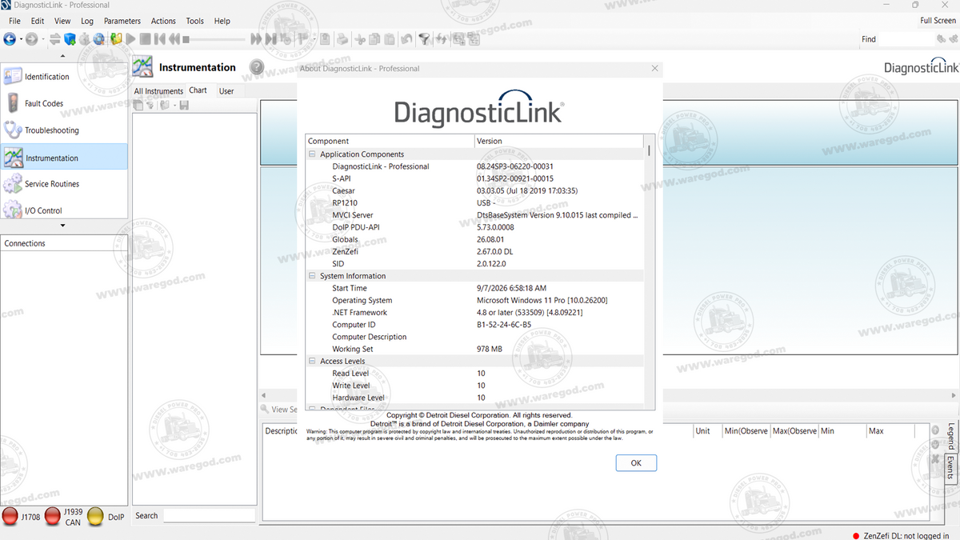The height and width of the screenshot is (540, 960).
Task: Open the vertical Legend side tab
Action: click(950, 436)
